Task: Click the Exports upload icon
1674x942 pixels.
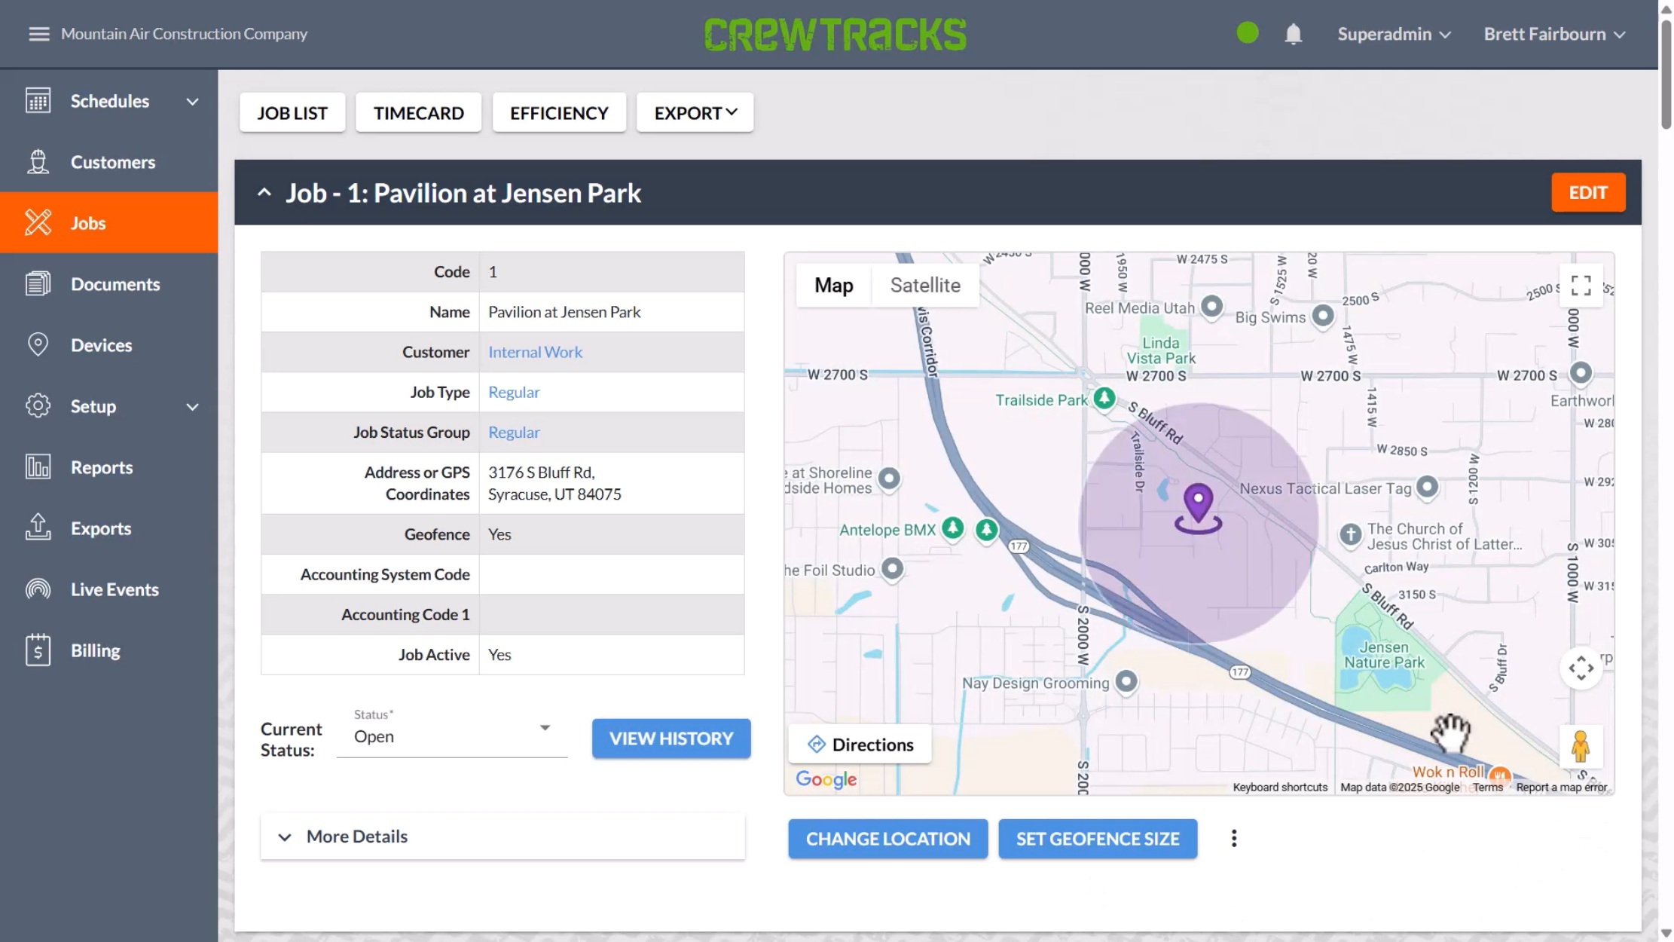Action: 38,528
